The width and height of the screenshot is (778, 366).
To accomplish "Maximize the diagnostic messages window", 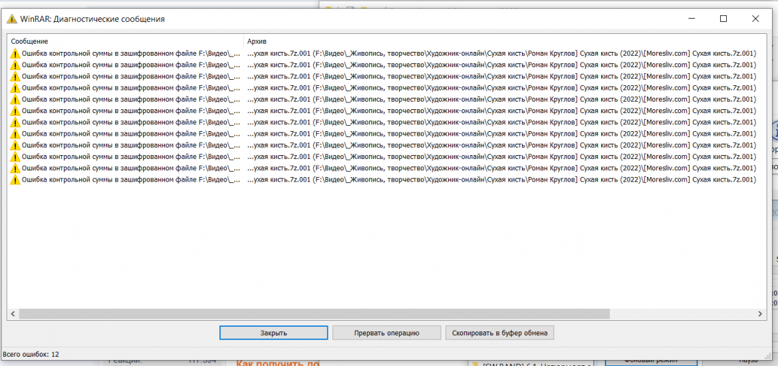I will point(723,19).
